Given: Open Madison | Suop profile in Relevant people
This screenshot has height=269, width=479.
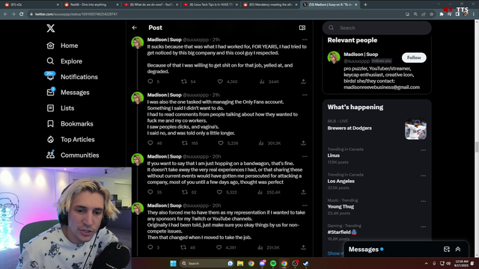Looking at the screenshot, I should click(361, 55).
